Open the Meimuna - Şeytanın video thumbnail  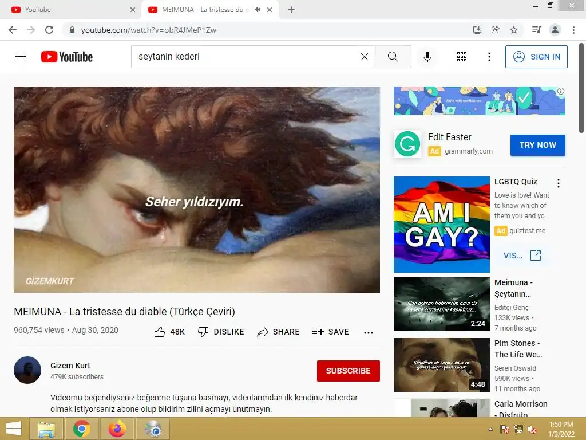[442, 304]
